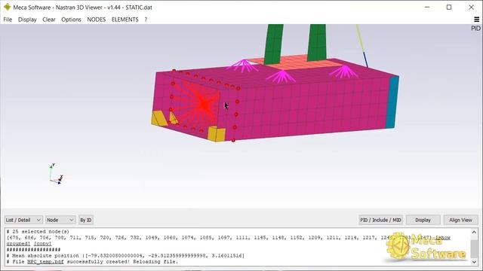Open the File menu
The width and height of the screenshot is (483, 271).
tap(8, 20)
